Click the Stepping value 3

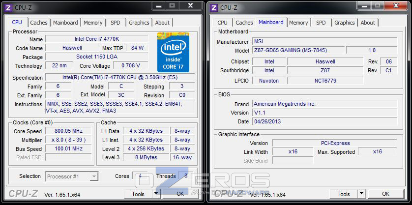point(182,86)
